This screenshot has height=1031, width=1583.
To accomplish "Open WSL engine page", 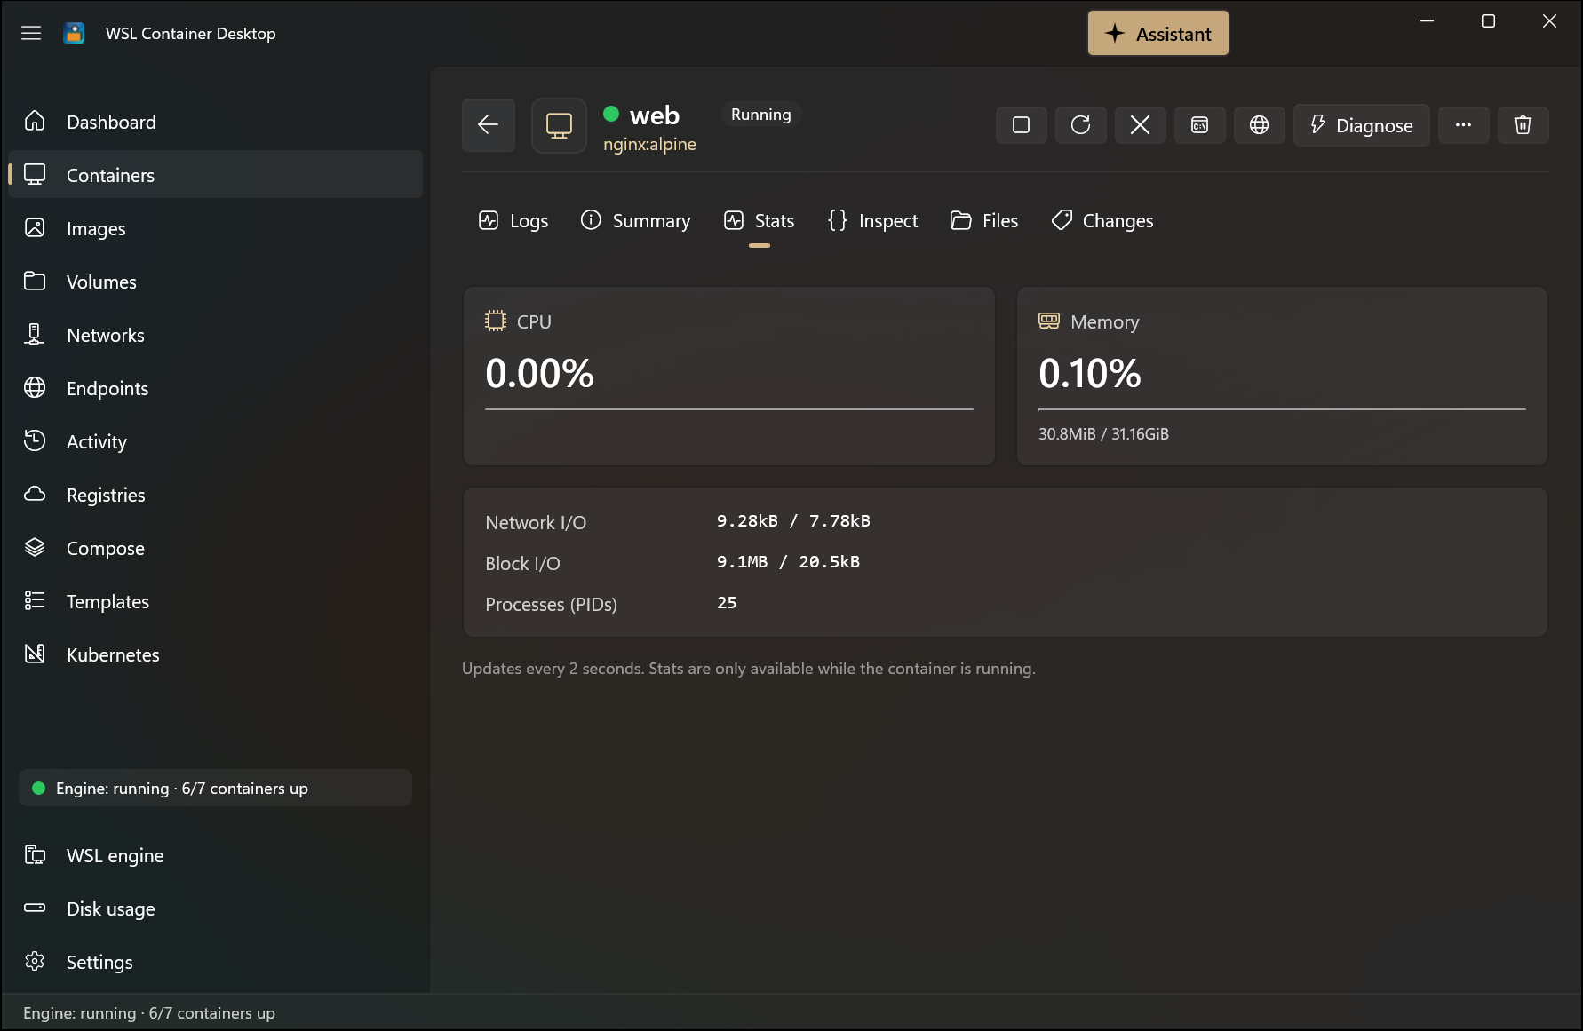I will [x=215, y=855].
